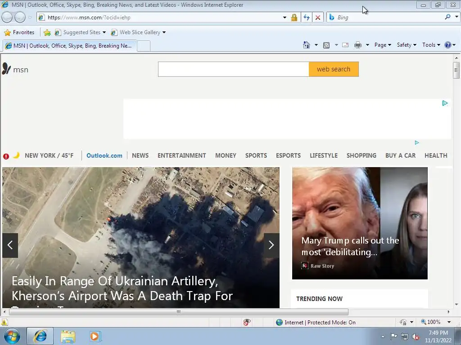Open the Windows Start menu
Viewport: 461px width, 345px height.
point(12,336)
